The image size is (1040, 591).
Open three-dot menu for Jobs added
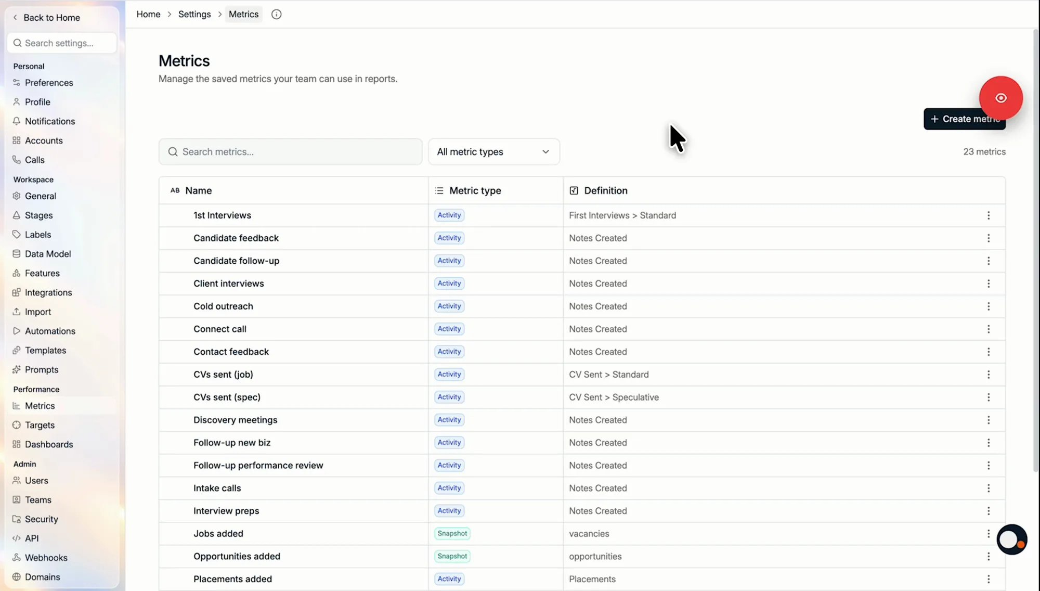pyautogui.click(x=989, y=534)
